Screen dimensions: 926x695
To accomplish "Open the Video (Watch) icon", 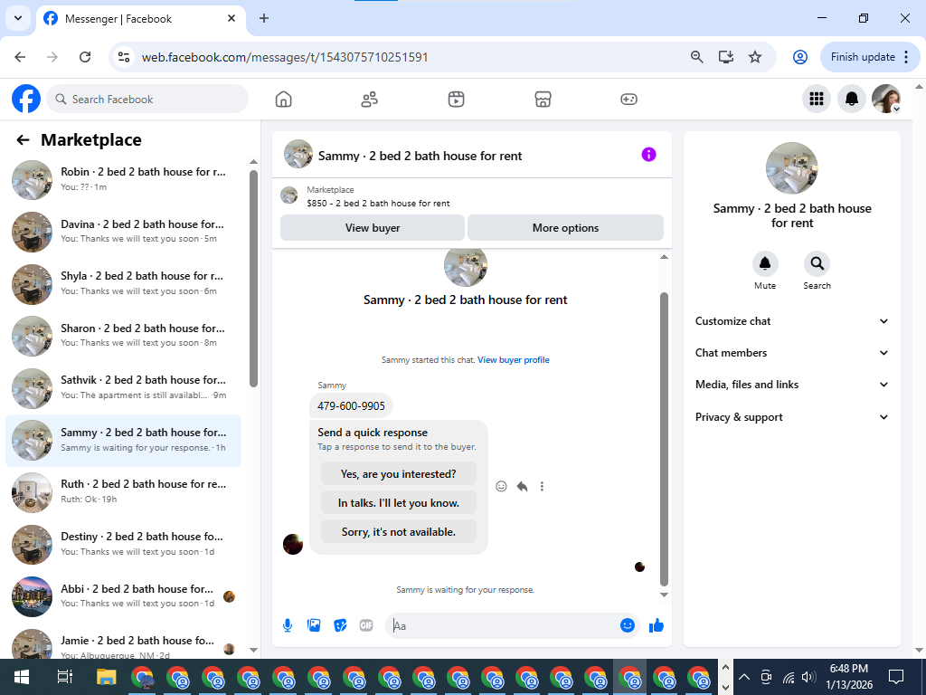I will click(456, 100).
